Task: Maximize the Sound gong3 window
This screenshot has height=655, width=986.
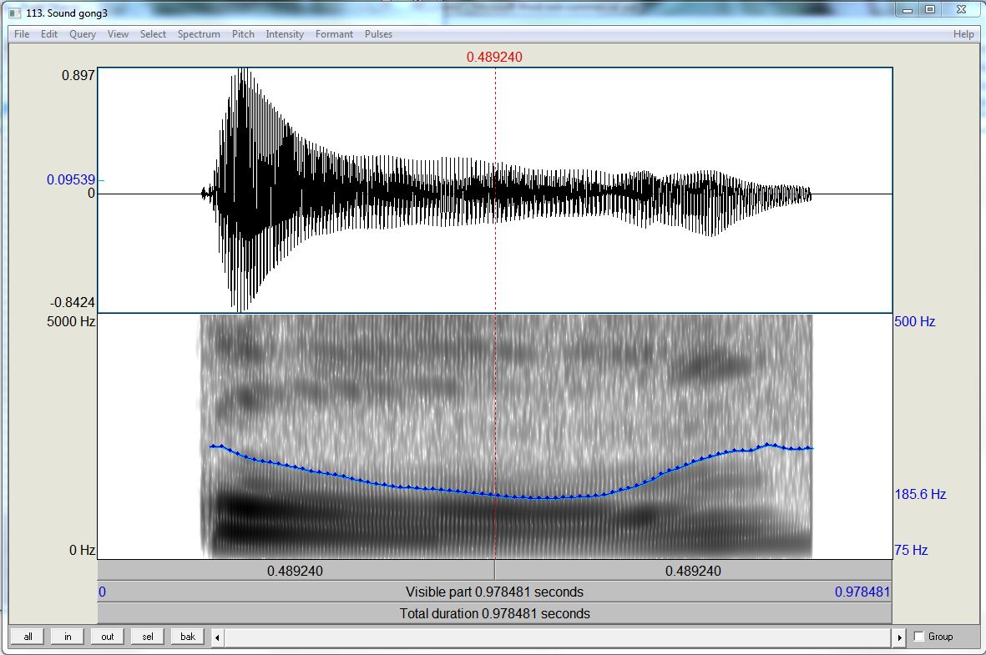Action: point(930,9)
